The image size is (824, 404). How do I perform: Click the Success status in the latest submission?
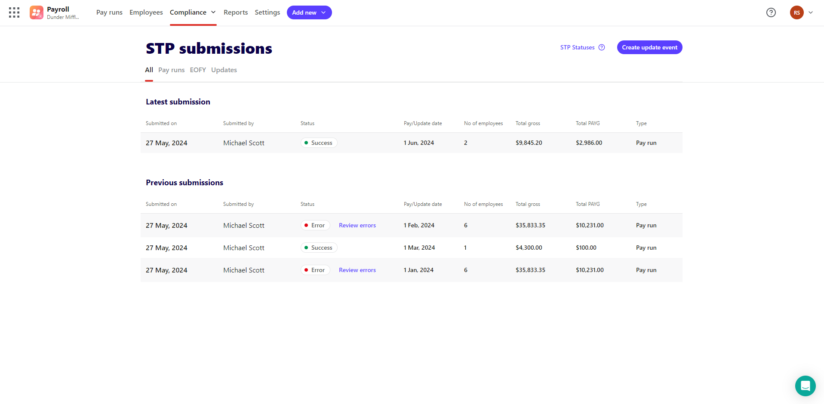pyautogui.click(x=319, y=143)
